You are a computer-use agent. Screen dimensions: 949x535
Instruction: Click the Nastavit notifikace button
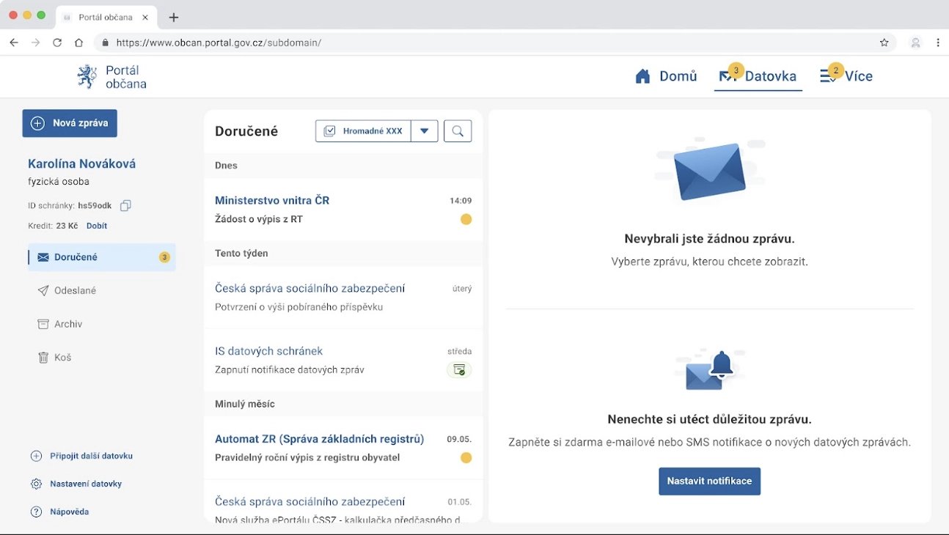point(709,481)
